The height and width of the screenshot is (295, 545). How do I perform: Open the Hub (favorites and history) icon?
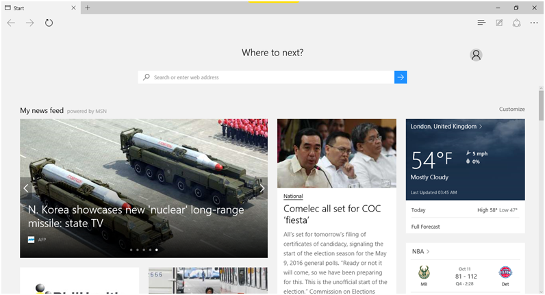click(x=481, y=23)
